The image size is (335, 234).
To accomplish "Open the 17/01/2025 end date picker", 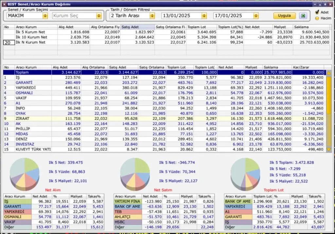I will pos(256,16).
